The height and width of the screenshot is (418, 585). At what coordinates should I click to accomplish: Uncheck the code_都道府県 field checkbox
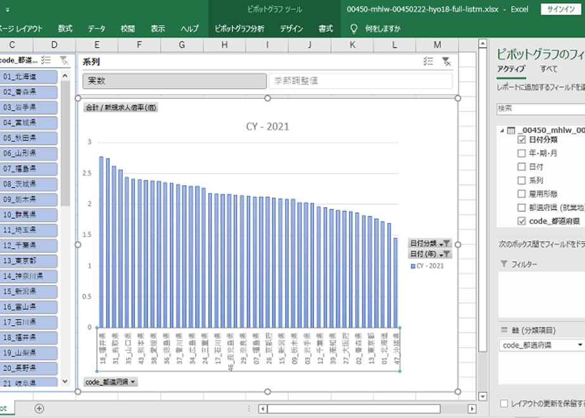(x=522, y=221)
